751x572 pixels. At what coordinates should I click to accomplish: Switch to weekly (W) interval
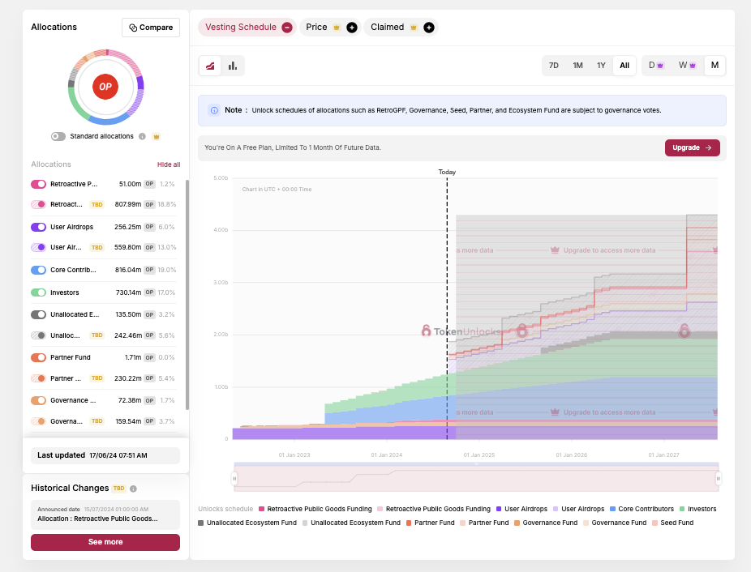click(x=687, y=66)
